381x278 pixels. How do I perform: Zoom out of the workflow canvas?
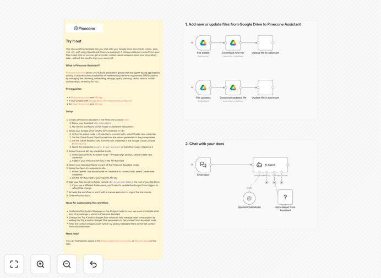pyautogui.click(x=67, y=264)
